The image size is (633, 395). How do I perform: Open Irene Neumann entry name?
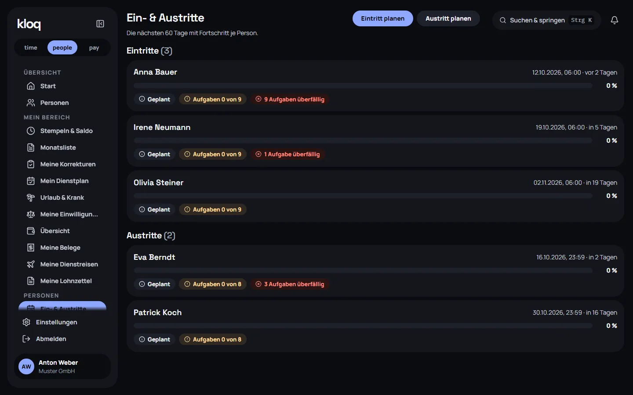coord(162,127)
